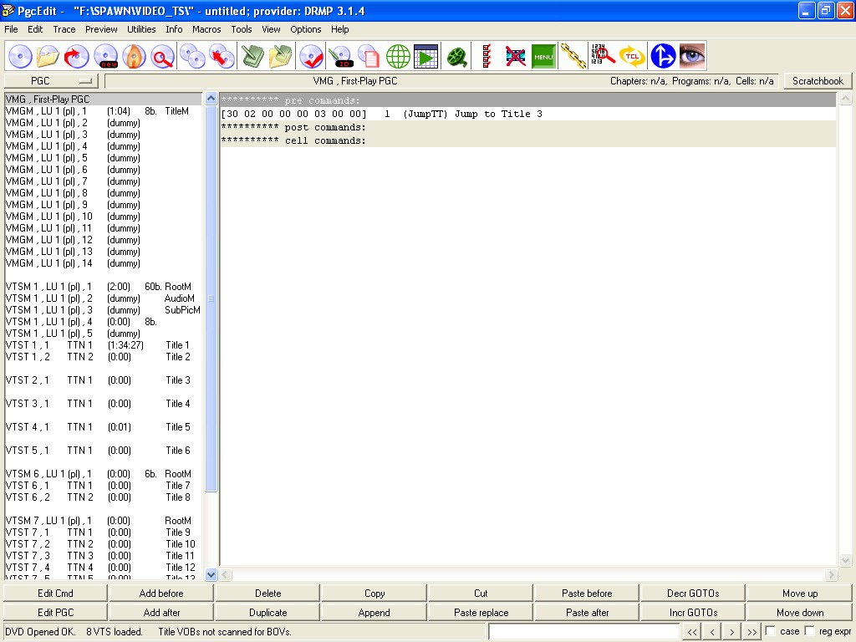
Task: Click the Incr GOTOs button
Action: 693,613
